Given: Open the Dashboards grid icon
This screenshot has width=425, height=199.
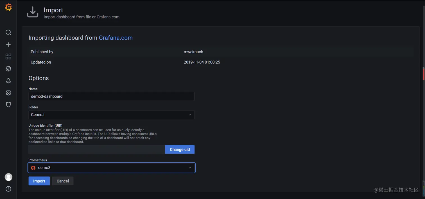Looking at the screenshot, I should 8,57.
